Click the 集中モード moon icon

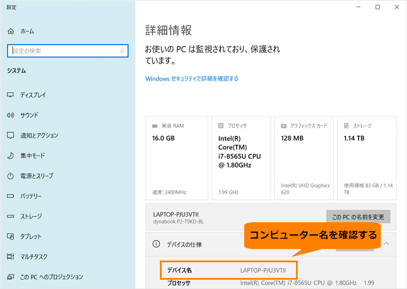point(10,156)
